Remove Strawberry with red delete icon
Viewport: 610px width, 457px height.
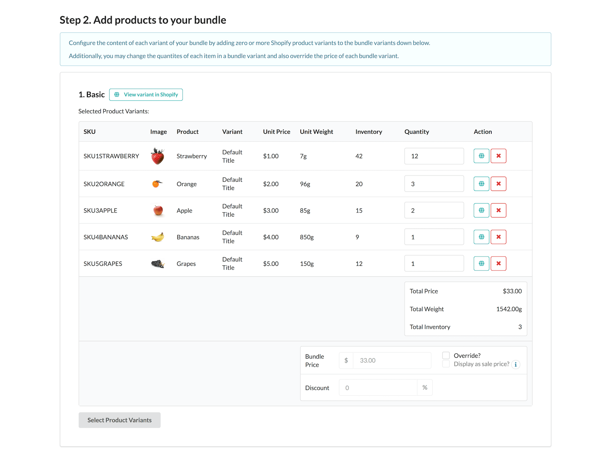pos(499,156)
